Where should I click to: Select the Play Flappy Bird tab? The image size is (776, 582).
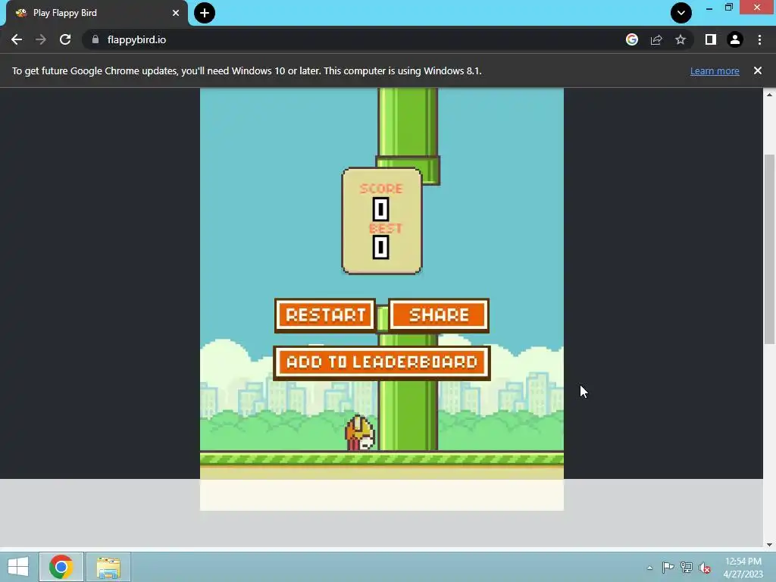point(96,13)
